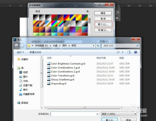Click 新建文件夹 in dialog toolbar

click(x=36, y=52)
